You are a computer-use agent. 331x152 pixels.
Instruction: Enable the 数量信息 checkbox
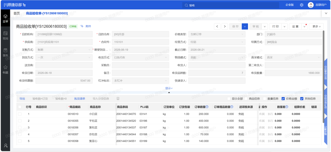coord(264,99)
